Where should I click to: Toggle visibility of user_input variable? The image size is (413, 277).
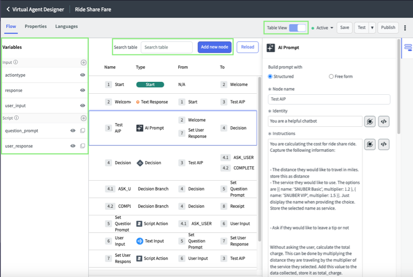[x=83, y=106]
